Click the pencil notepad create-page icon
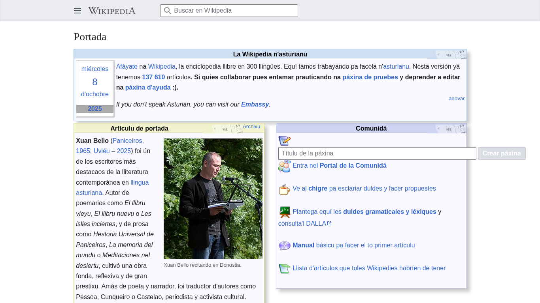This screenshot has height=303, width=540. [284, 141]
